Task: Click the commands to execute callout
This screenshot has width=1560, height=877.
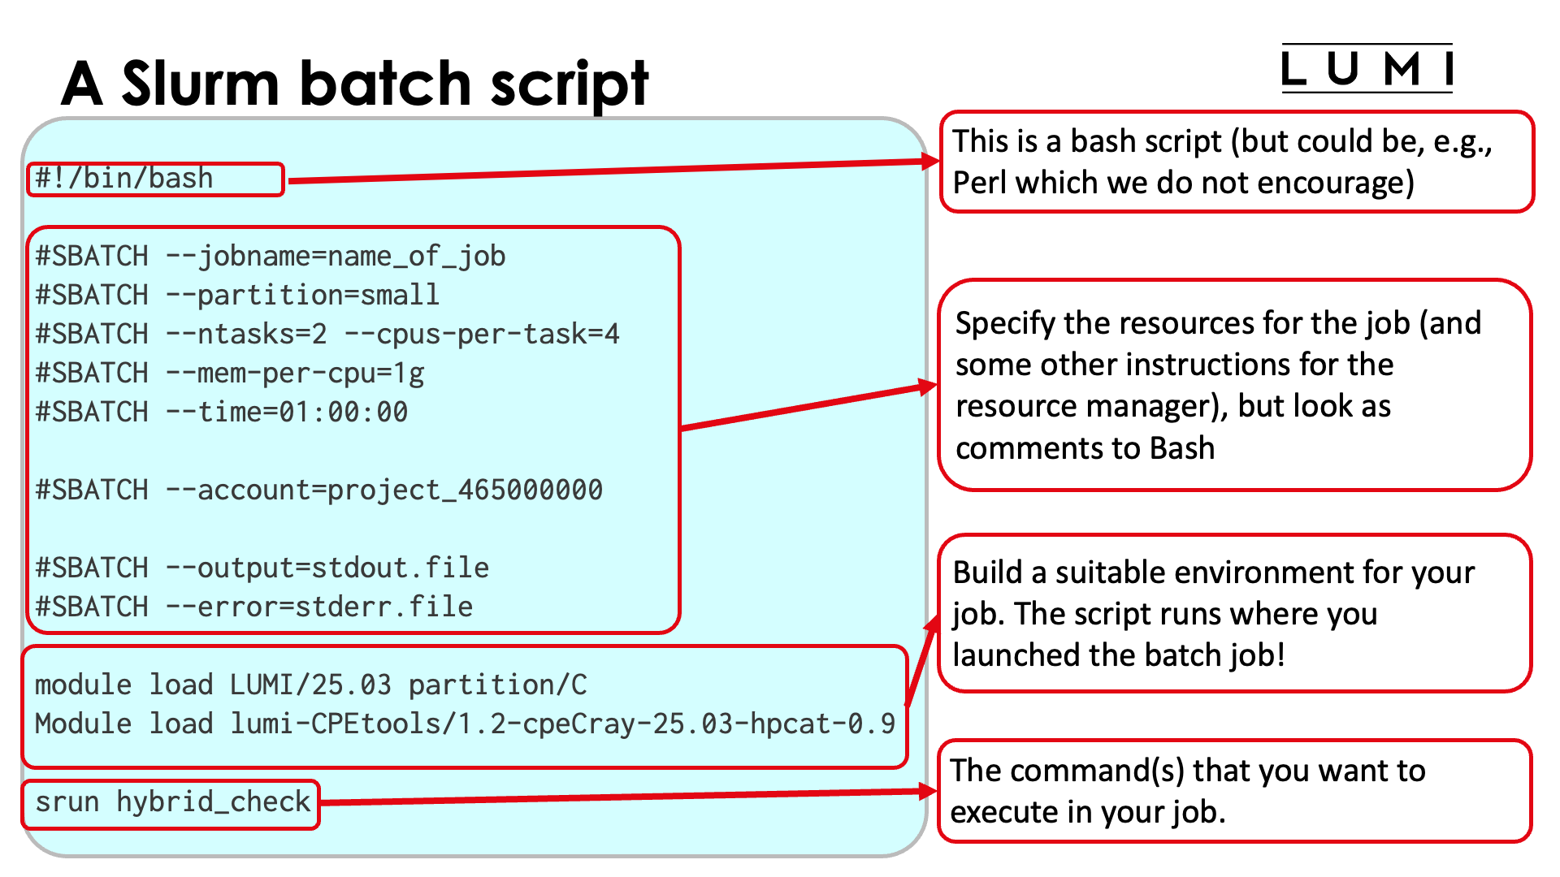Action: 1235,792
